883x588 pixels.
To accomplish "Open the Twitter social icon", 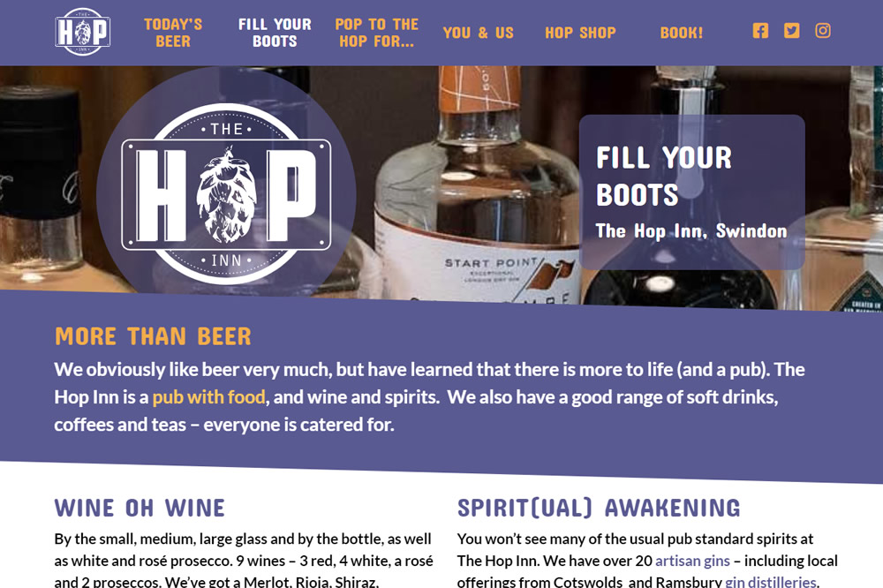I will coord(792,30).
